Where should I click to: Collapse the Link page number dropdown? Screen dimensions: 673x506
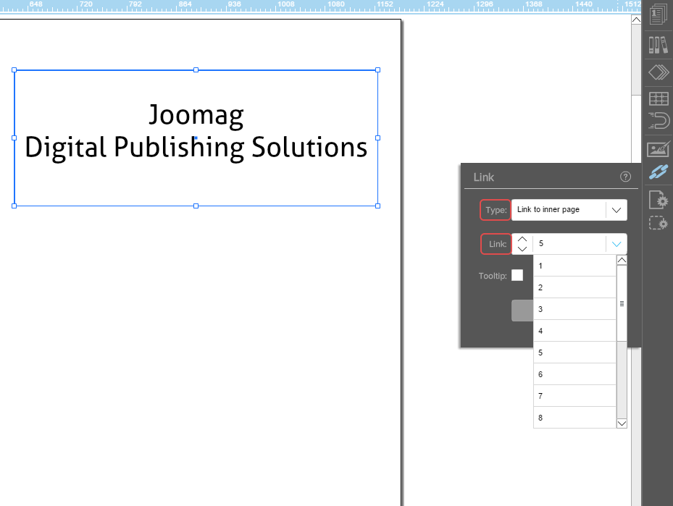[616, 244]
